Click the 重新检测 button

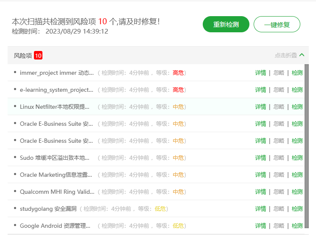[x=226, y=24]
